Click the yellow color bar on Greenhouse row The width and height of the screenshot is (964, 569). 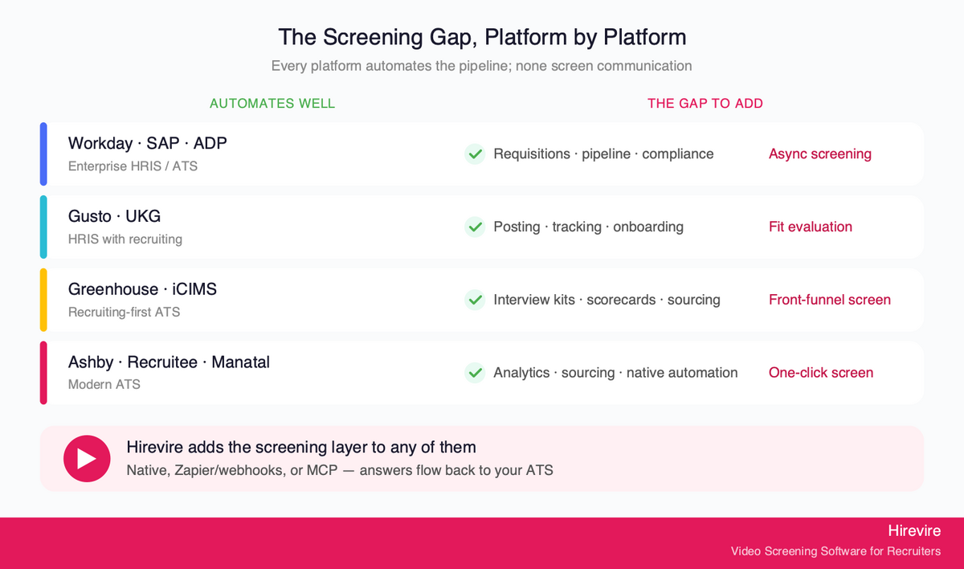coord(43,300)
